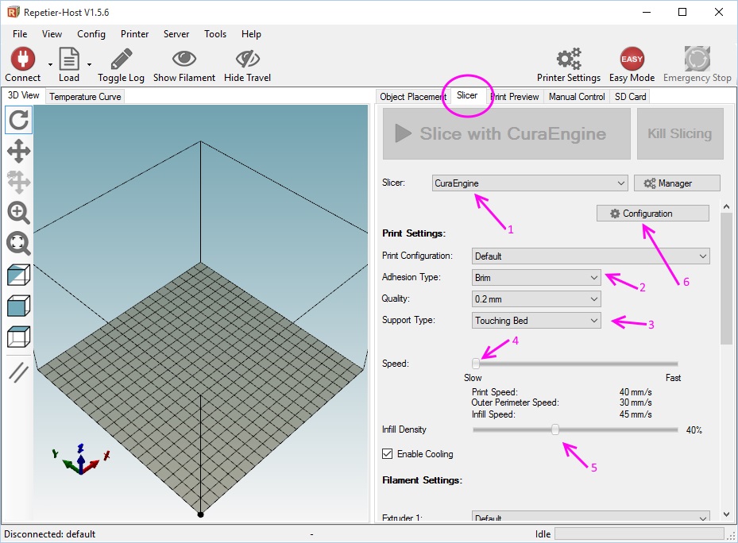Click the Show Filament eye icon

click(184, 59)
